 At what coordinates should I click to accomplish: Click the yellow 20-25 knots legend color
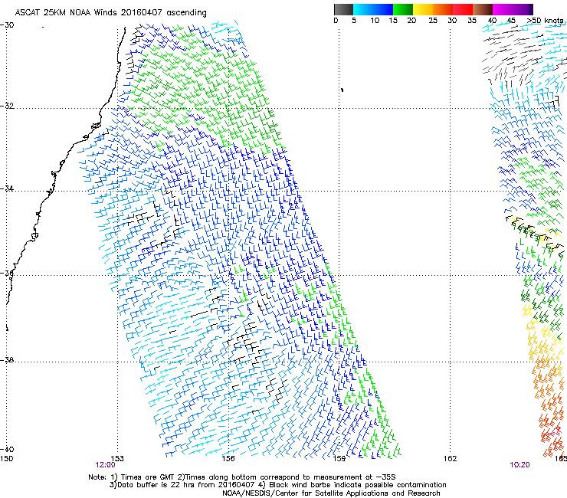[423, 9]
